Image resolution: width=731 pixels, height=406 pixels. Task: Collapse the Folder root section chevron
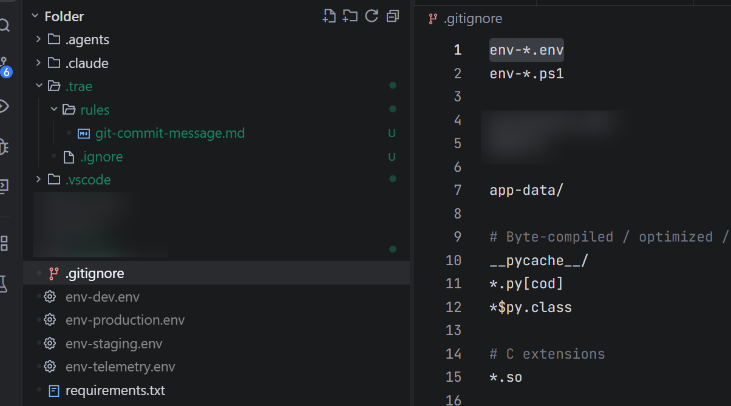(34, 16)
